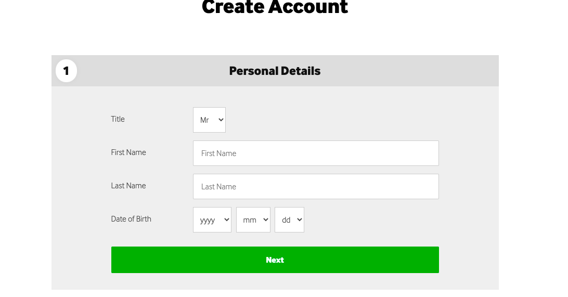Viewport: 568px width, 297px height.
Task: Expand the birth year yyyy dropdown
Action: (212, 220)
